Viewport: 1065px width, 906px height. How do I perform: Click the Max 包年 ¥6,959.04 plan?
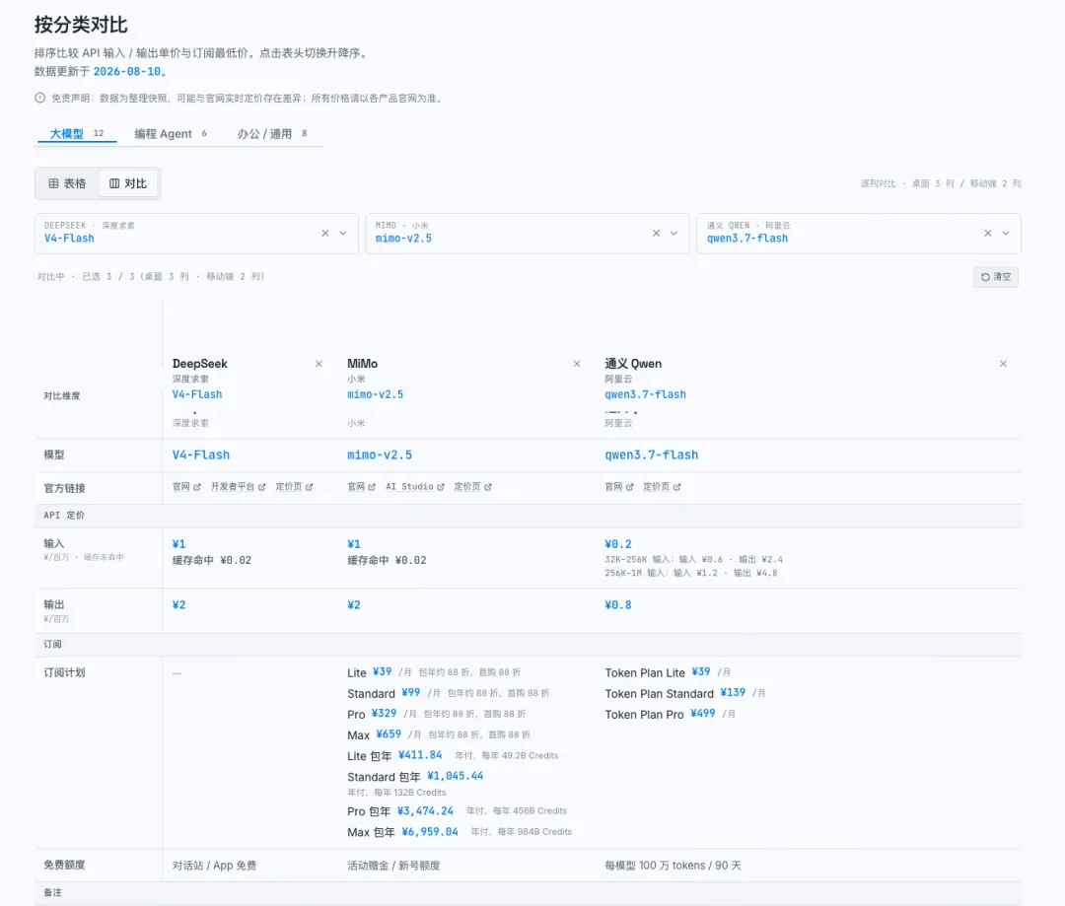(x=460, y=832)
